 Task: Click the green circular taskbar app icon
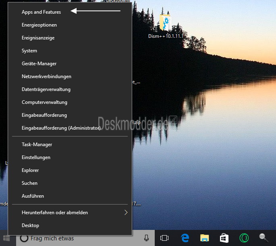[244, 238]
